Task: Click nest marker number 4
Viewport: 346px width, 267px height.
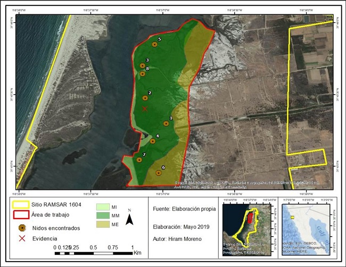Action: [152, 141]
